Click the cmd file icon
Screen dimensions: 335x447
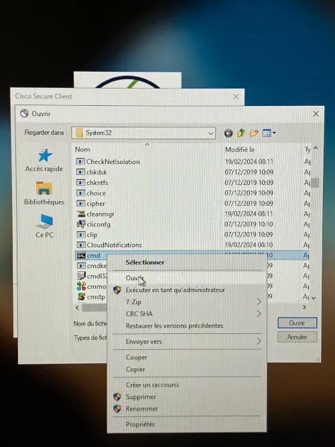pos(81,255)
